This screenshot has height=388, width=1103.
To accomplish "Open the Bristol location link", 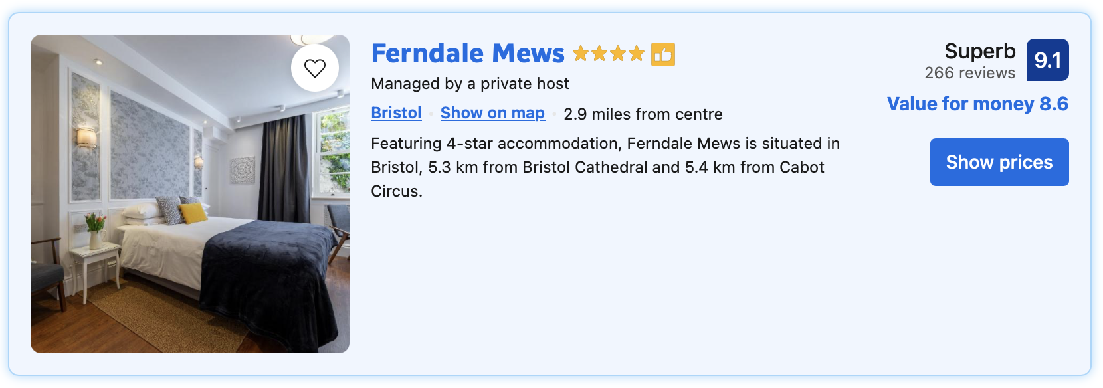I will point(396,113).
